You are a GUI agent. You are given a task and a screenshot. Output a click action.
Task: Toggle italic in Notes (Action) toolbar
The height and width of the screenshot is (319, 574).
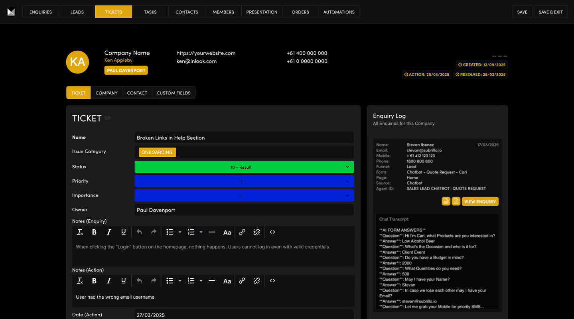(x=108, y=281)
